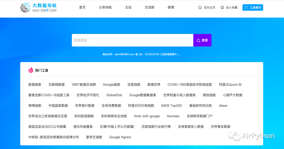The image size is (284, 149).
Task: Click the purple 搜索 button
Action: point(202,40)
